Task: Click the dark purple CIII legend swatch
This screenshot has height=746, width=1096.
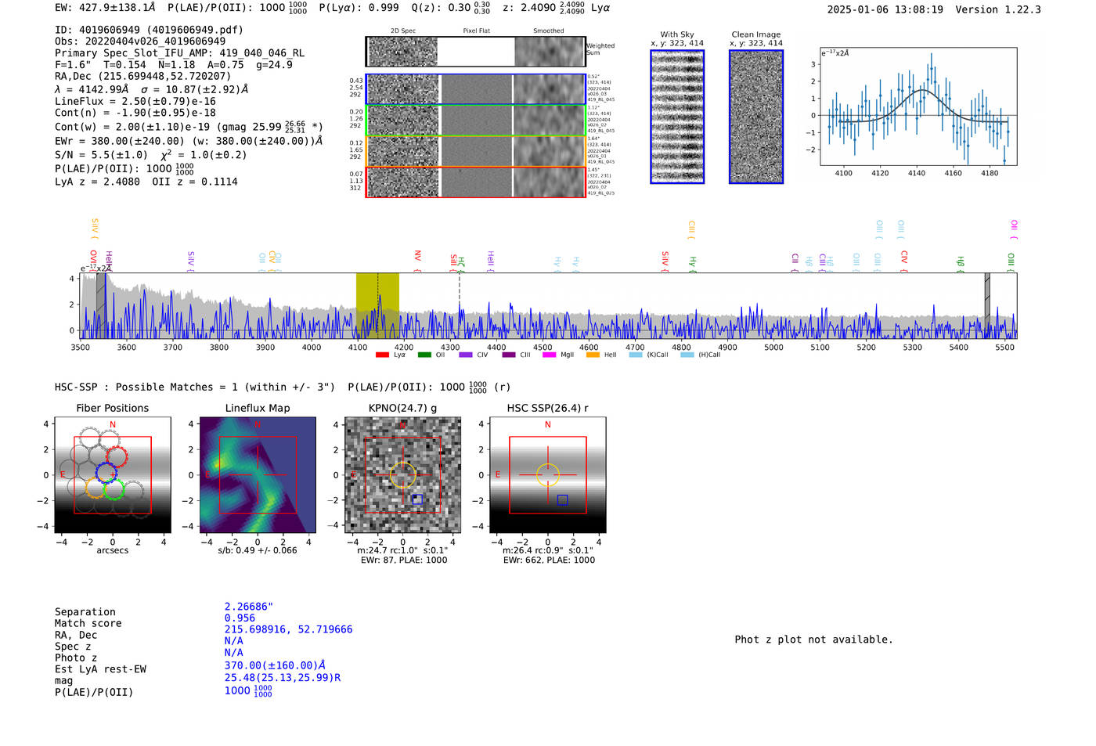Action: [x=509, y=355]
